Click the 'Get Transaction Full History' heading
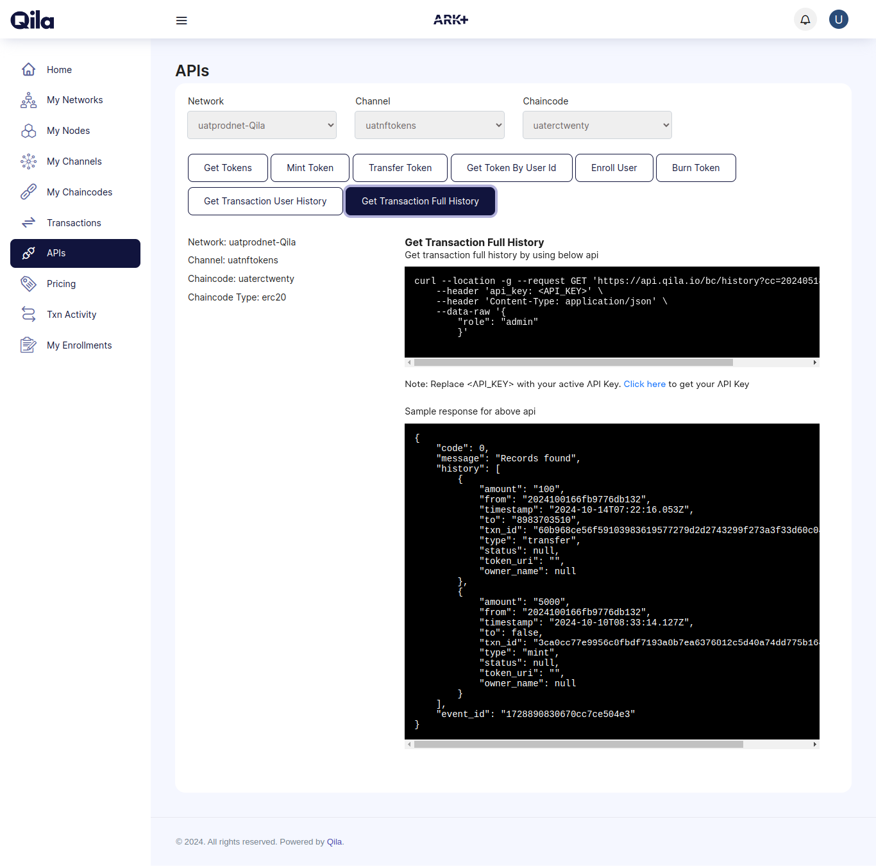876x867 pixels. point(474,242)
